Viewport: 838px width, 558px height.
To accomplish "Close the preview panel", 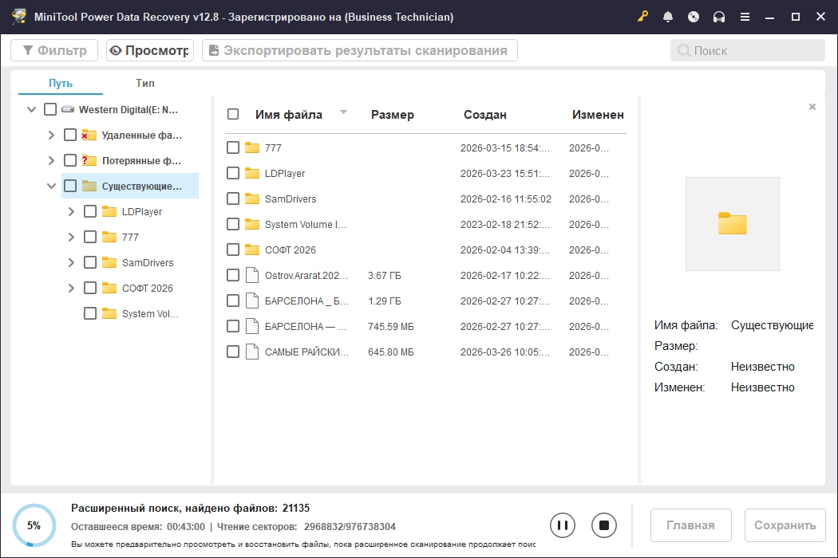I will (x=812, y=107).
